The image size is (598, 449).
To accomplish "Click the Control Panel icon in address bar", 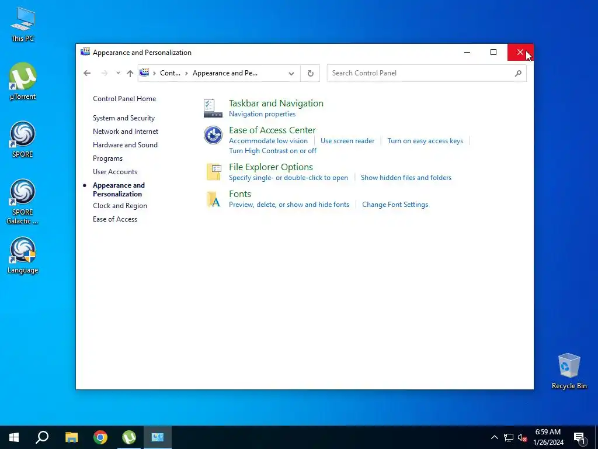I will (x=144, y=72).
